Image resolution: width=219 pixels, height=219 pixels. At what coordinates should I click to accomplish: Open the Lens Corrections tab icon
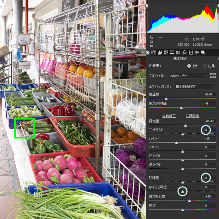178,53
